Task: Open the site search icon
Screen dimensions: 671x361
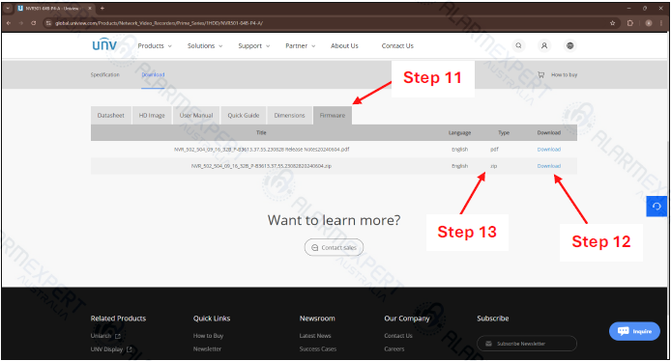Action: [518, 45]
